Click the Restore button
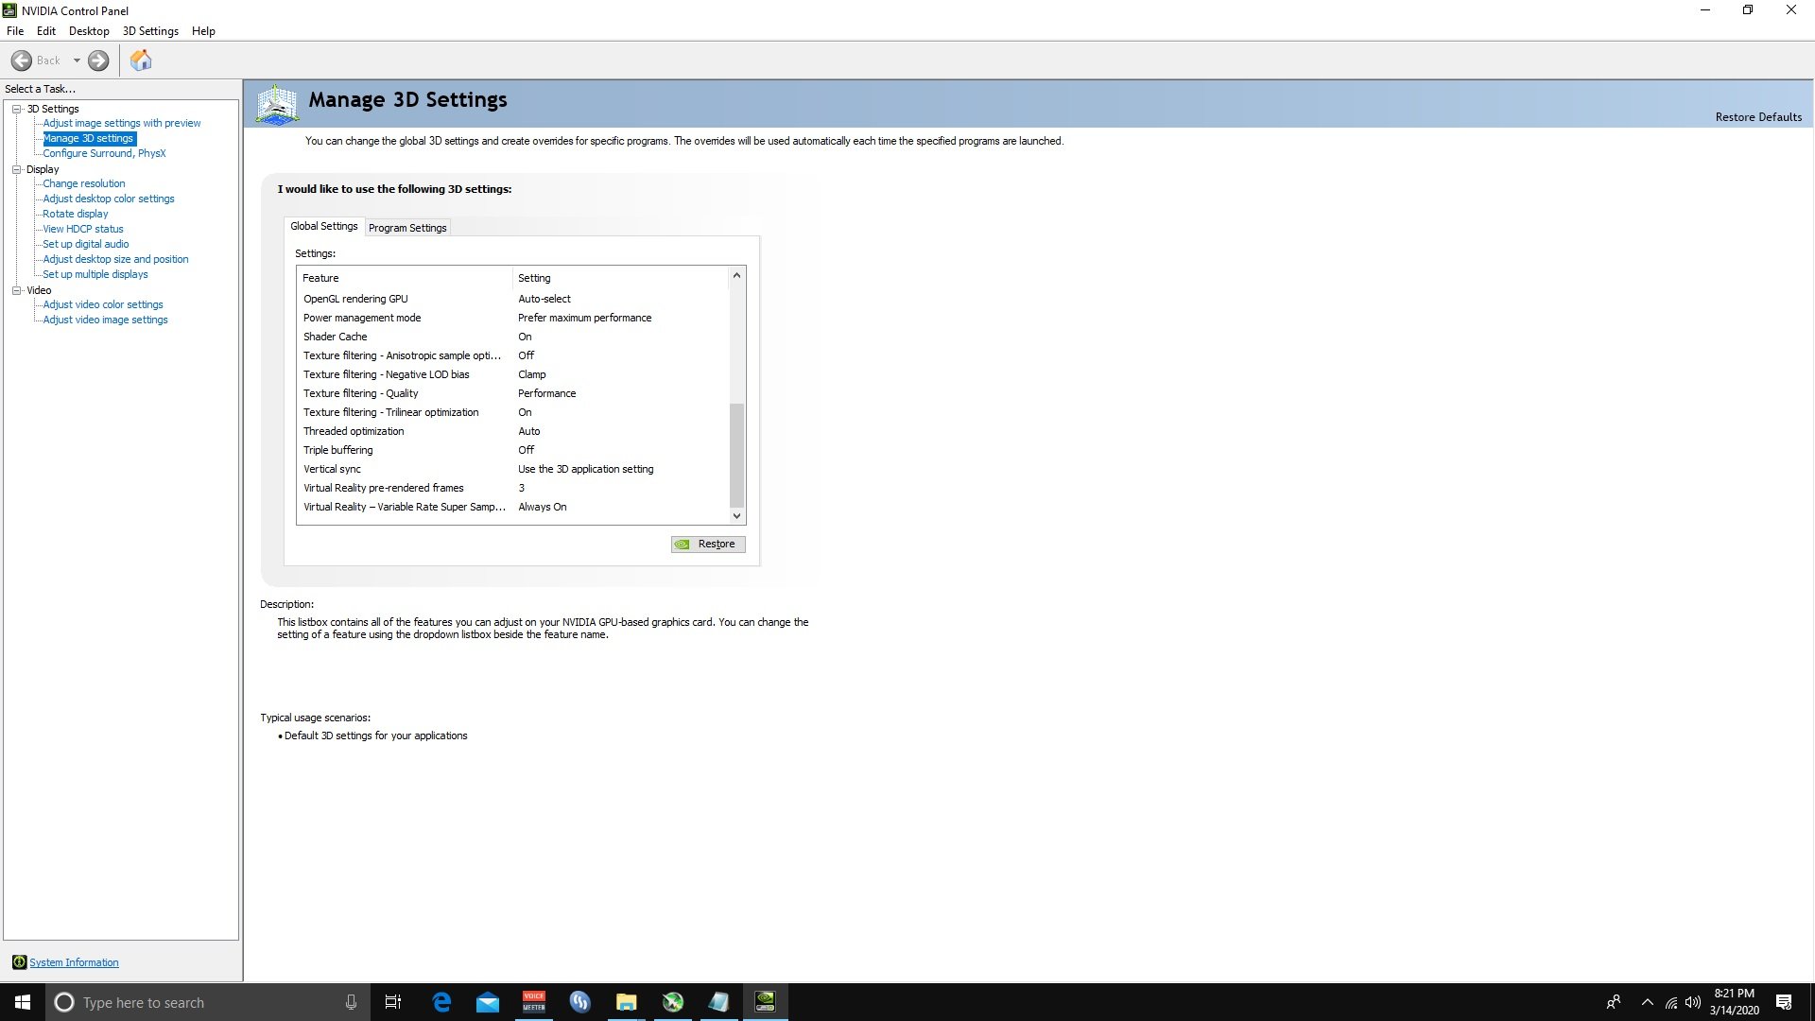 click(x=708, y=544)
